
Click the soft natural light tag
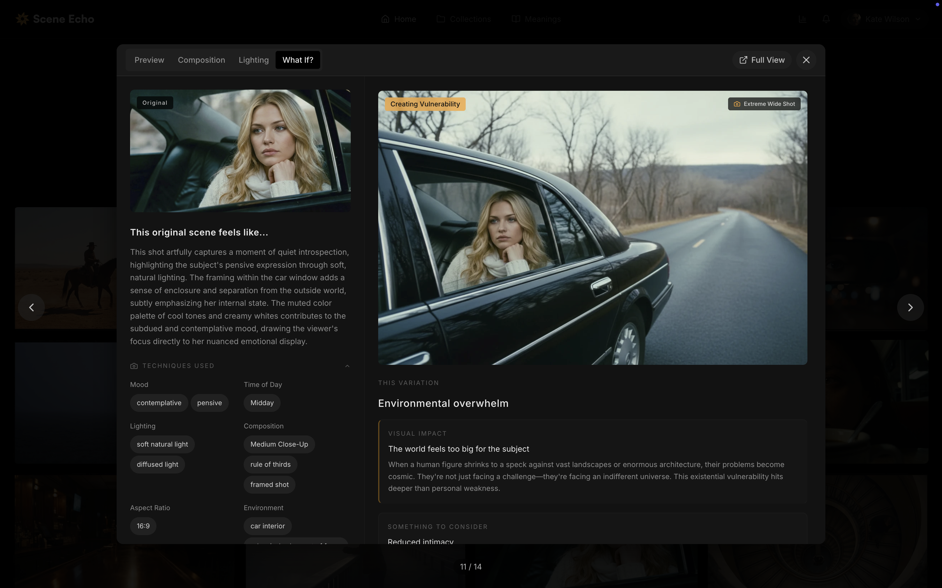coord(162,444)
